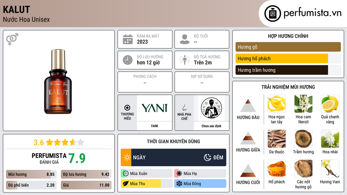Open the Quả chanh vàng note image
The height and width of the screenshot is (195, 347).
(x=330, y=104)
